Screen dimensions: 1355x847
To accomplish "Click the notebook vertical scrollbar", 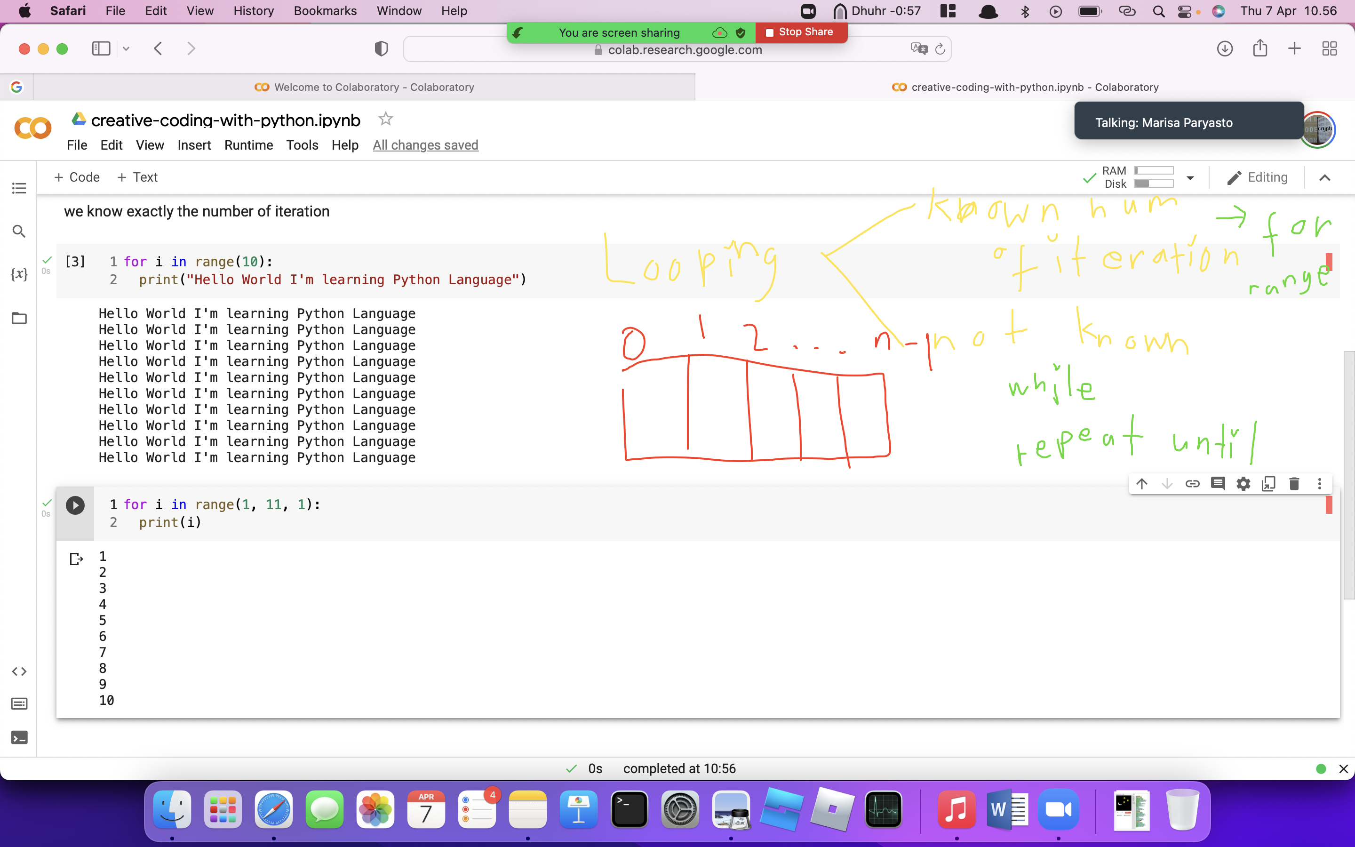I will coord(1349,474).
